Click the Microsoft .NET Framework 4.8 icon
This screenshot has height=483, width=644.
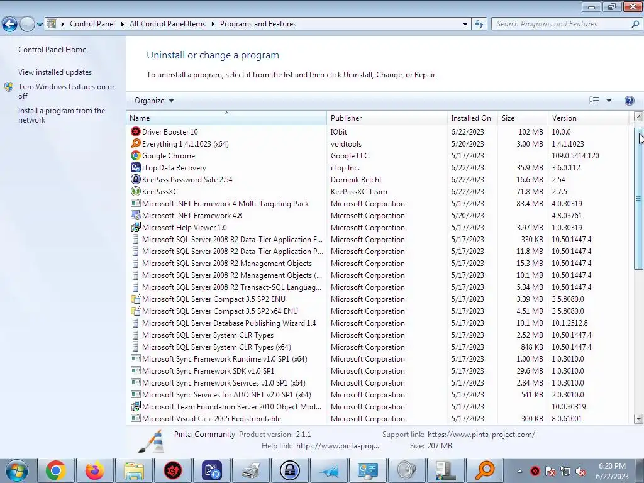[136, 215]
